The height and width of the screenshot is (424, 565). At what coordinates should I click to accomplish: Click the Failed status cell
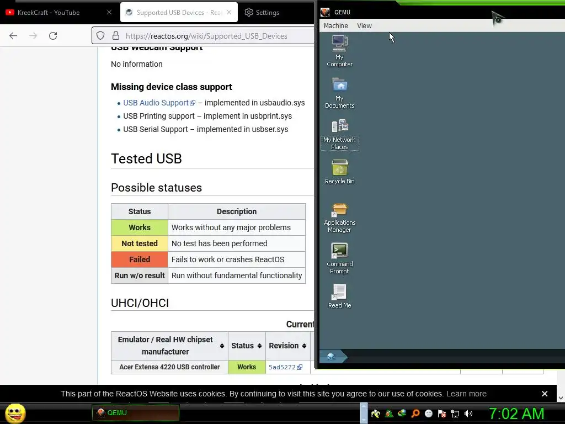(x=140, y=259)
